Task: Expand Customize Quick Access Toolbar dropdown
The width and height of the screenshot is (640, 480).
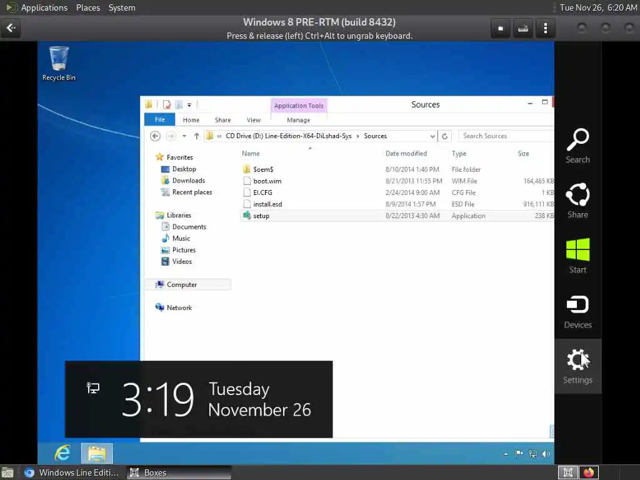Action: click(189, 105)
